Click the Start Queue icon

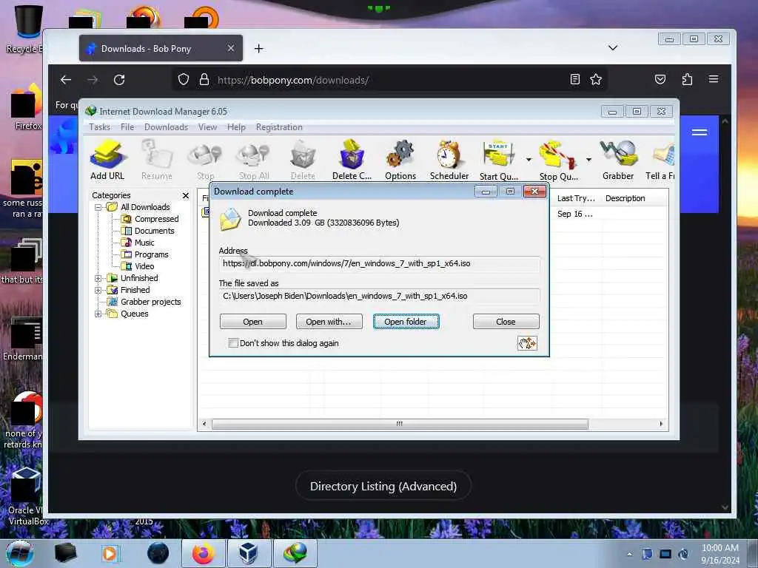pyautogui.click(x=498, y=160)
